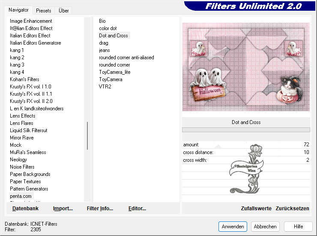Choose the Bio filter
The image size is (317, 236).
[102, 21]
